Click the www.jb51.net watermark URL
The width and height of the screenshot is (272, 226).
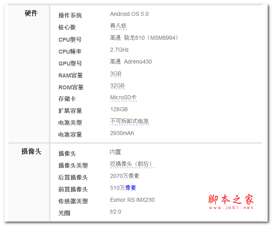pos(231,207)
